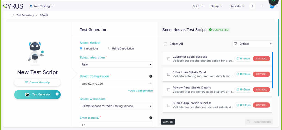Click the Web Testing service icon
282x130 pixels.
[x=31, y=6]
